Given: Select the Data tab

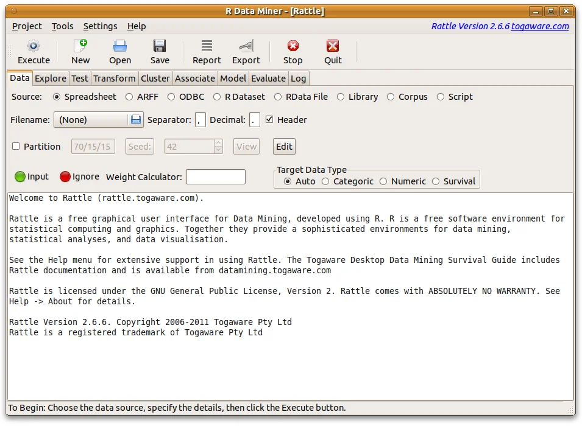Looking at the screenshot, I should point(20,78).
